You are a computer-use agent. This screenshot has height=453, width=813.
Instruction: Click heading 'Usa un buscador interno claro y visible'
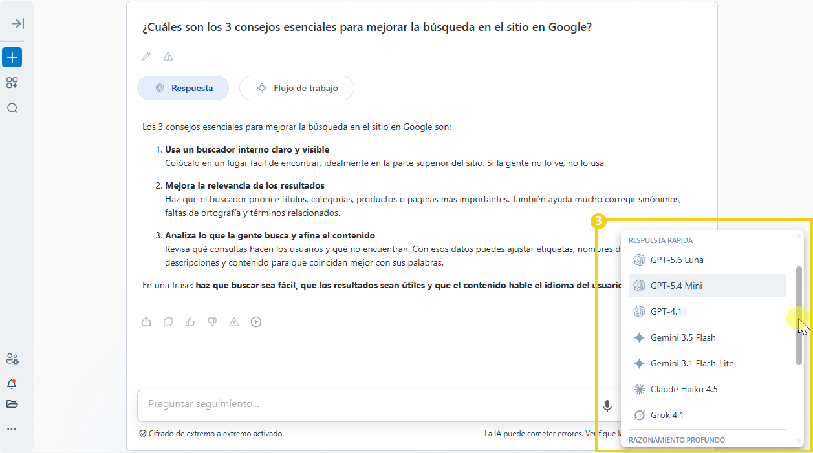pos(247,149)
